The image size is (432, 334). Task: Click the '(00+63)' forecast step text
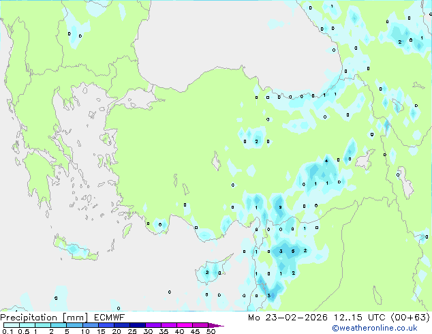(x=410, y=318)
